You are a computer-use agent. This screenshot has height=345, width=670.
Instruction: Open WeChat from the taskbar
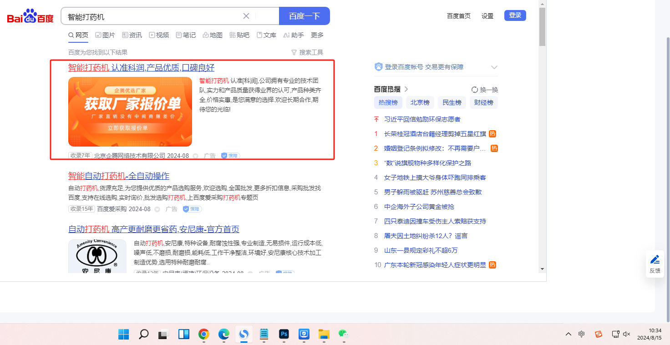click(x=343, y=334)
